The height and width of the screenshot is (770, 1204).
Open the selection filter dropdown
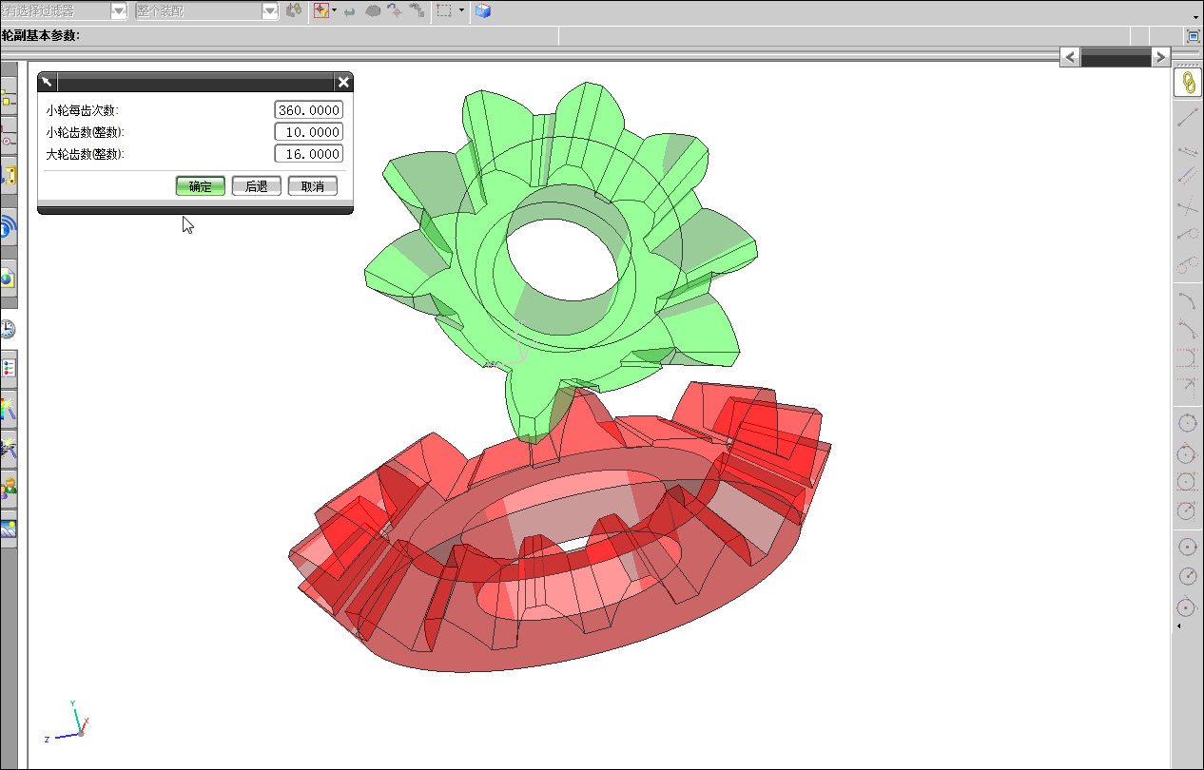[119, 10]
